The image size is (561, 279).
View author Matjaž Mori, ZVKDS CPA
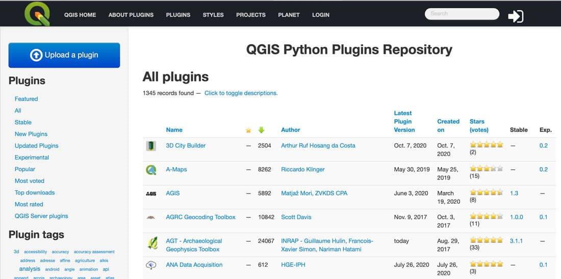[x=314, y=193]
